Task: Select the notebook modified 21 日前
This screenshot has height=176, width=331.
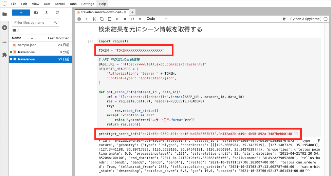Action: point(40,59)
